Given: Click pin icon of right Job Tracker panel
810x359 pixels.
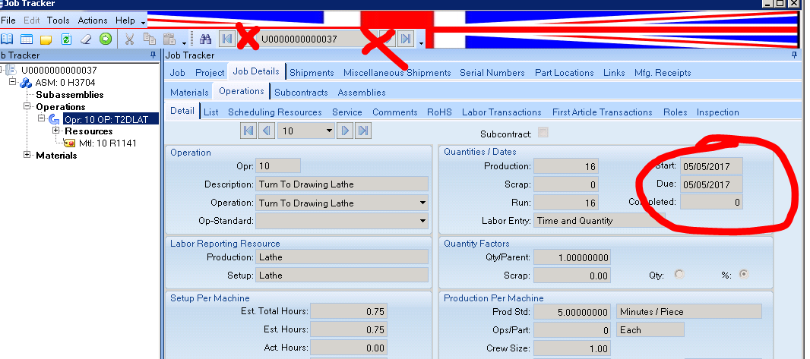Looking at the screenshot, I should point(794,55).
